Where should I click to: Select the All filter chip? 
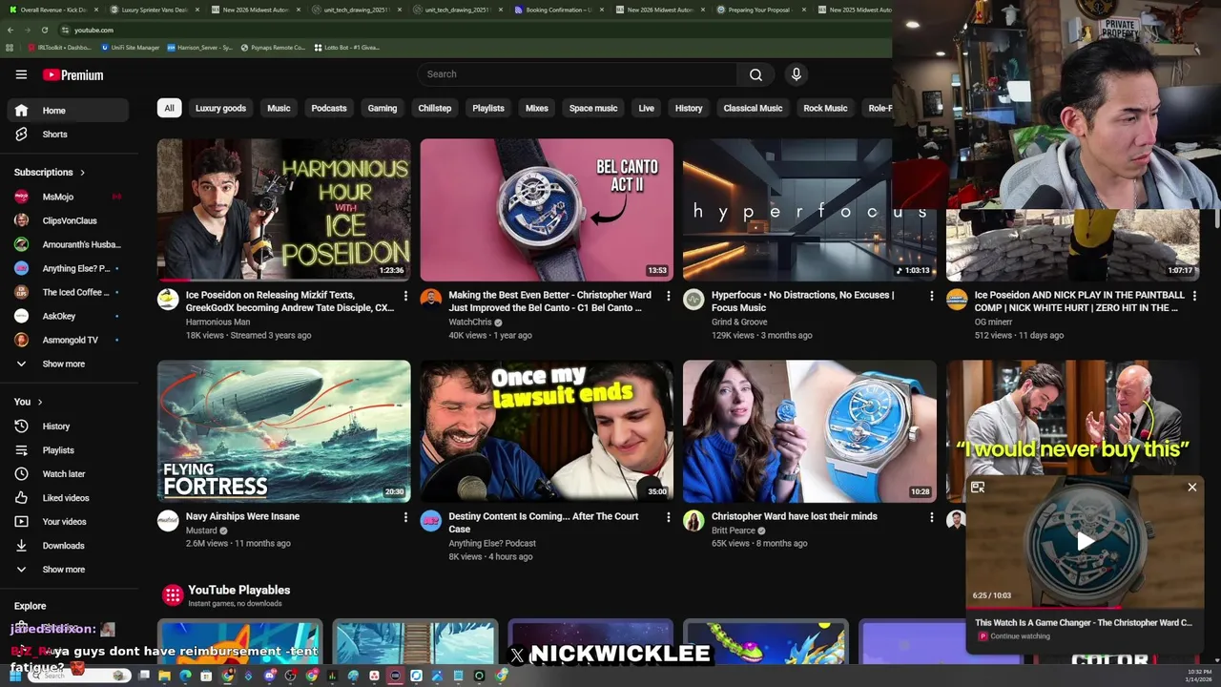[x=169, y=108]
